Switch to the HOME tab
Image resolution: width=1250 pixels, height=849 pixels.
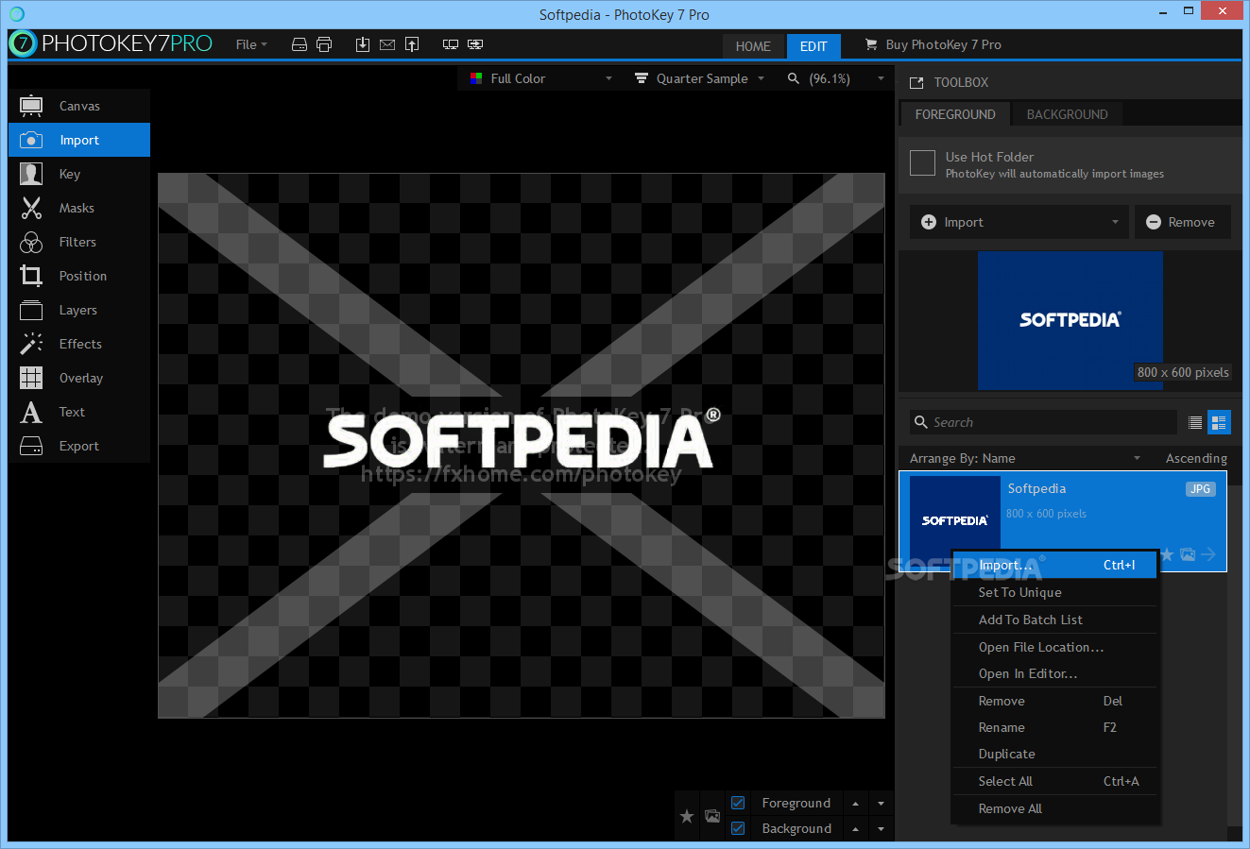[x=753, y=46]
